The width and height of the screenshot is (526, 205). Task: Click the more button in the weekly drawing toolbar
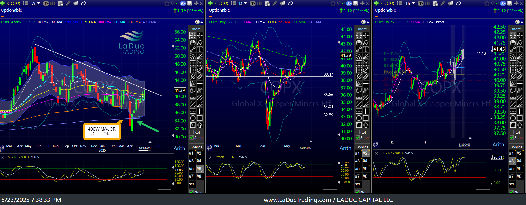coord(196,29)
